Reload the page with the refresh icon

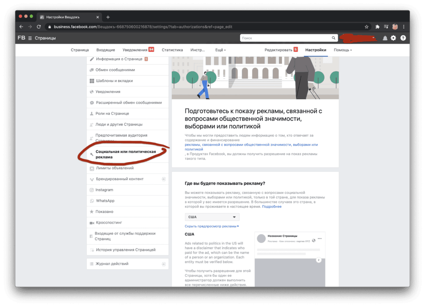click(x=39, y=27)
